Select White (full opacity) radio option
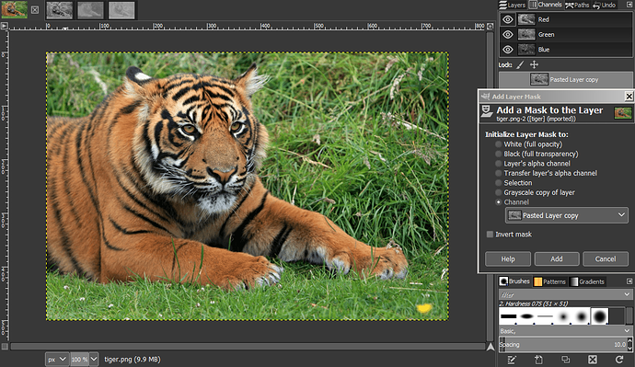The height and width of the screenshot is (367, 635). (499, 144)
